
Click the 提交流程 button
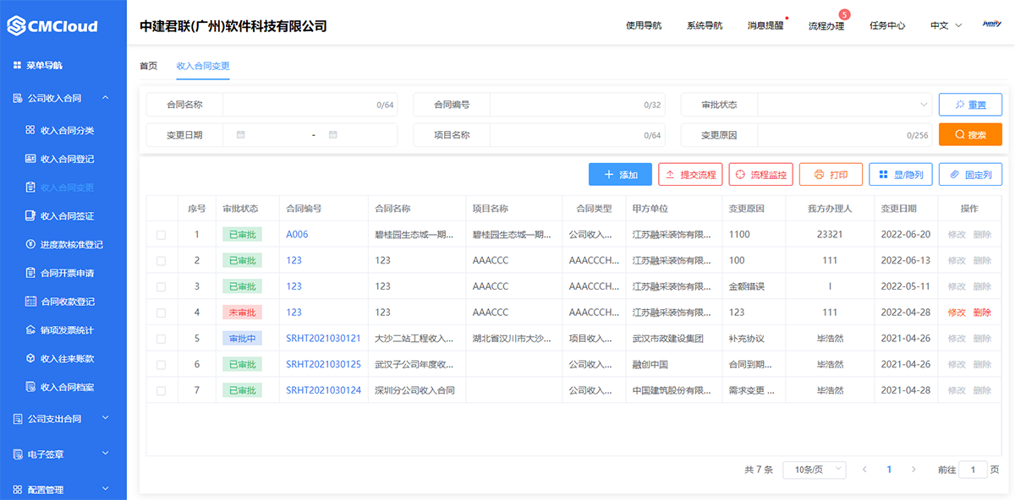[690, 175]
